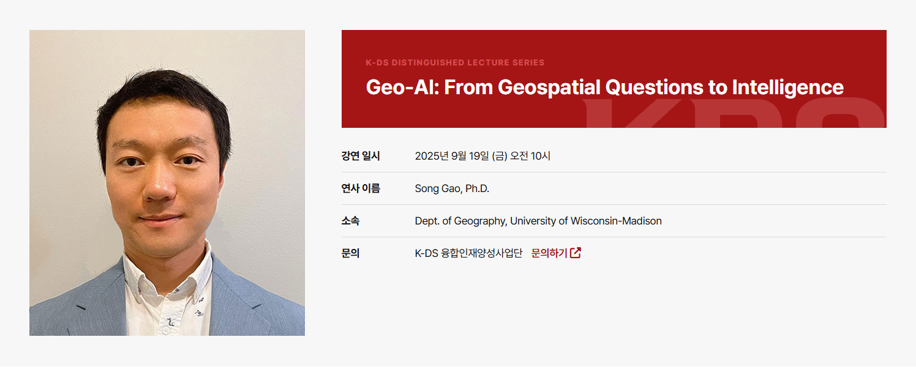This screenshot has height=367, width=916.
Task: Click the lecture date 2025년 9월 19일
Action: (452, 156)
